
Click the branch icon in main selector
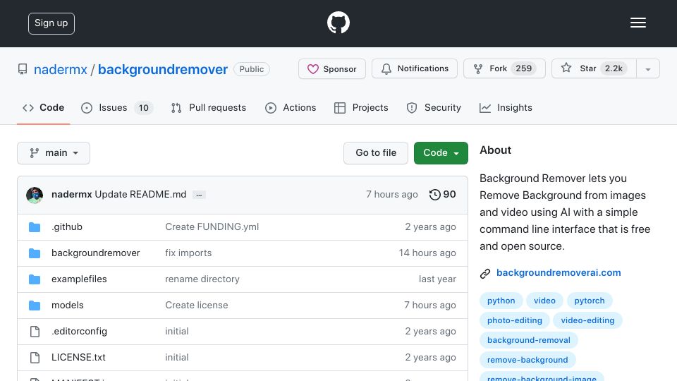(34, 153)
